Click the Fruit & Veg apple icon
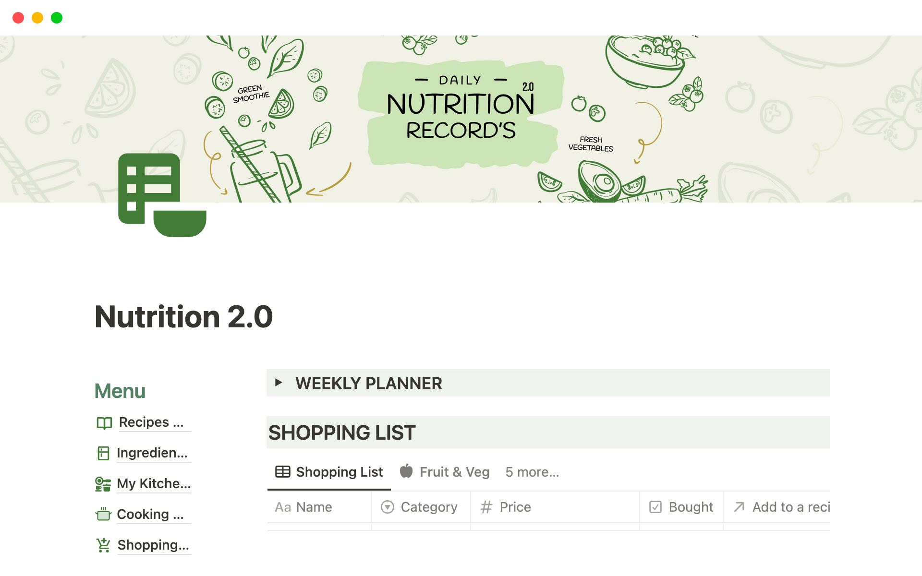Viewport: 922px width, 576px height. coord(406,471)
